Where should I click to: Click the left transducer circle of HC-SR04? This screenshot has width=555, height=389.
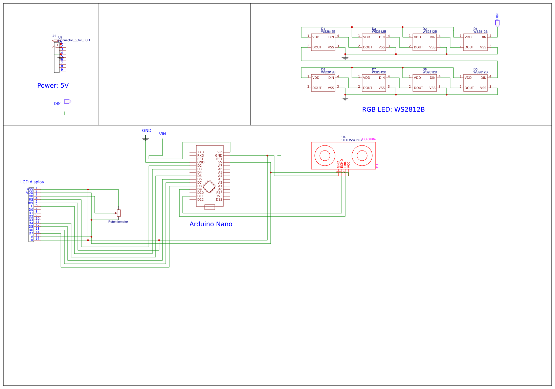point(325,156)
